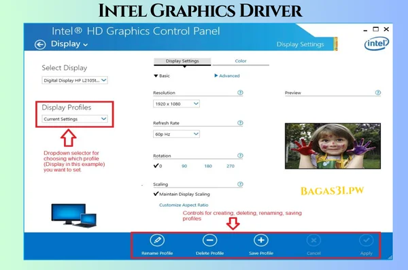The height and width of the screenshot is (270, 408).
Task: Click the monitor and laptop icon
Action: (x=74, y=216)
